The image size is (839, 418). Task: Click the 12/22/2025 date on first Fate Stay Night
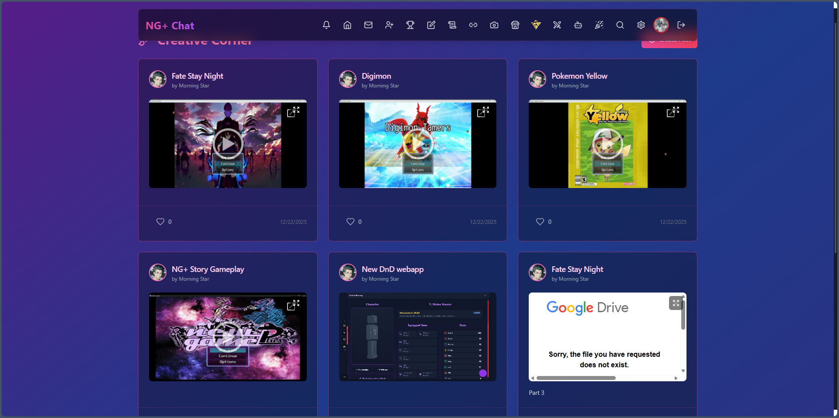pos(293,222)
